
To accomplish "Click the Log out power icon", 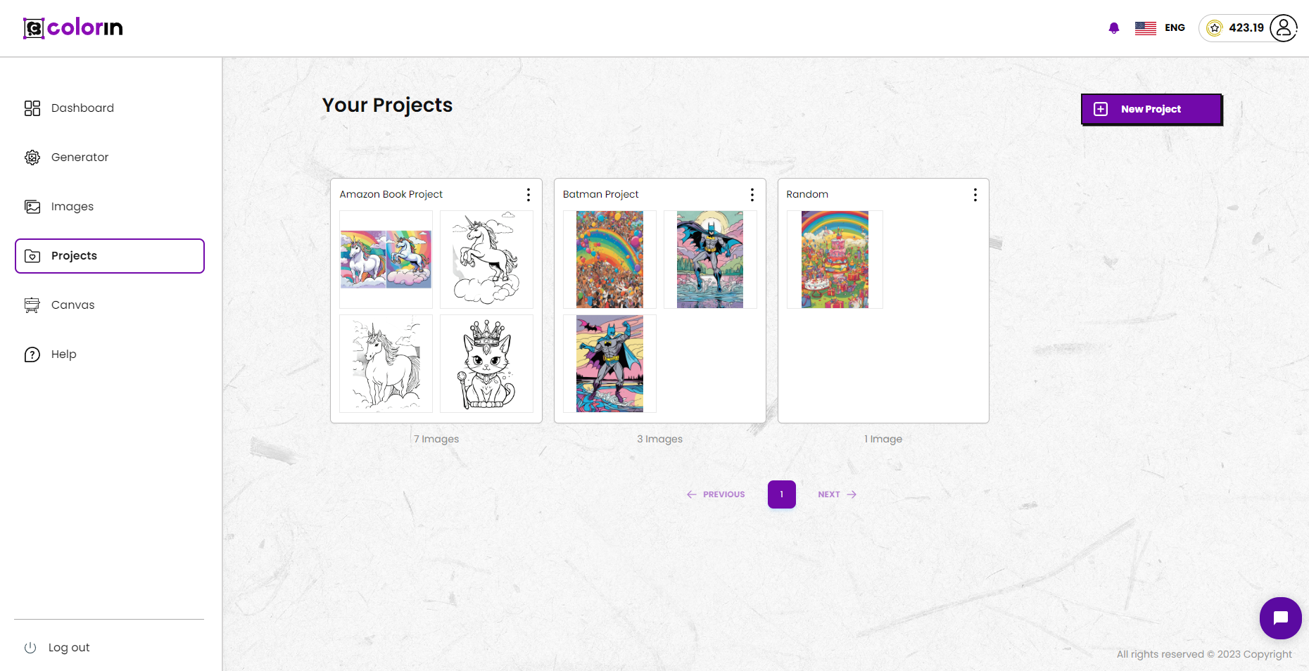I will (x=30, y=648).
